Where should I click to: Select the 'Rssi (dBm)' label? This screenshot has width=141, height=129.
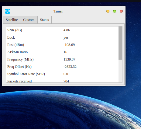coord(16,45)
